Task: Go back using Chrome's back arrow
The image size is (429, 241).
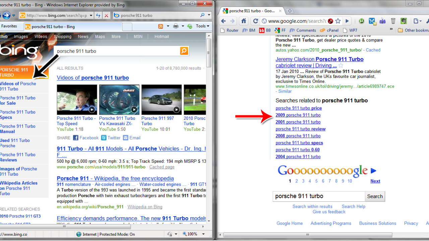Action: coord(224,21)
